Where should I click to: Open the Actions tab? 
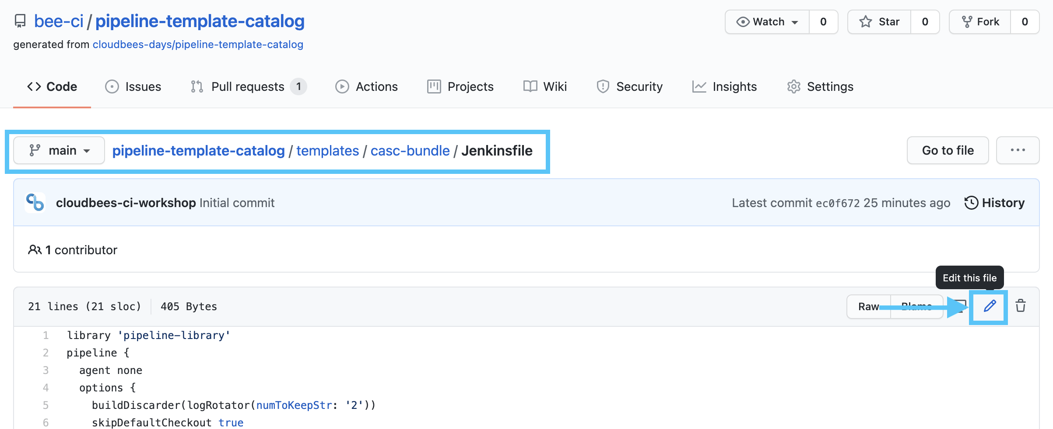click(367, 86)
